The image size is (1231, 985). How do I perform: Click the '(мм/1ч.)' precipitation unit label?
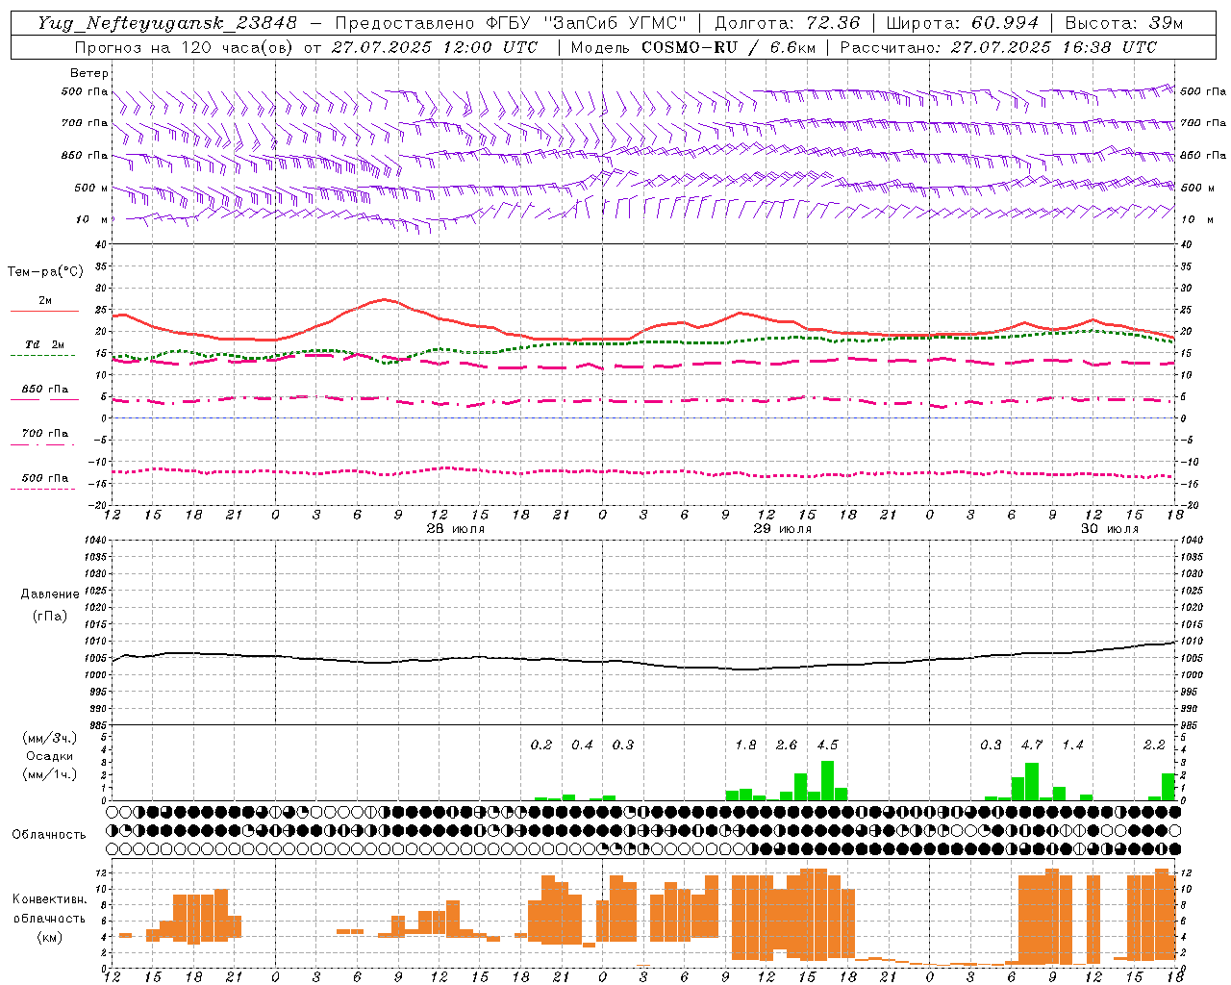tap(50, 774)
